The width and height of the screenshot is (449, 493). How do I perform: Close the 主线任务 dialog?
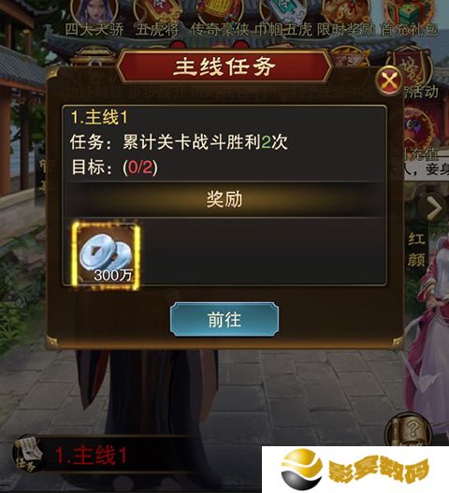[389, 80]
